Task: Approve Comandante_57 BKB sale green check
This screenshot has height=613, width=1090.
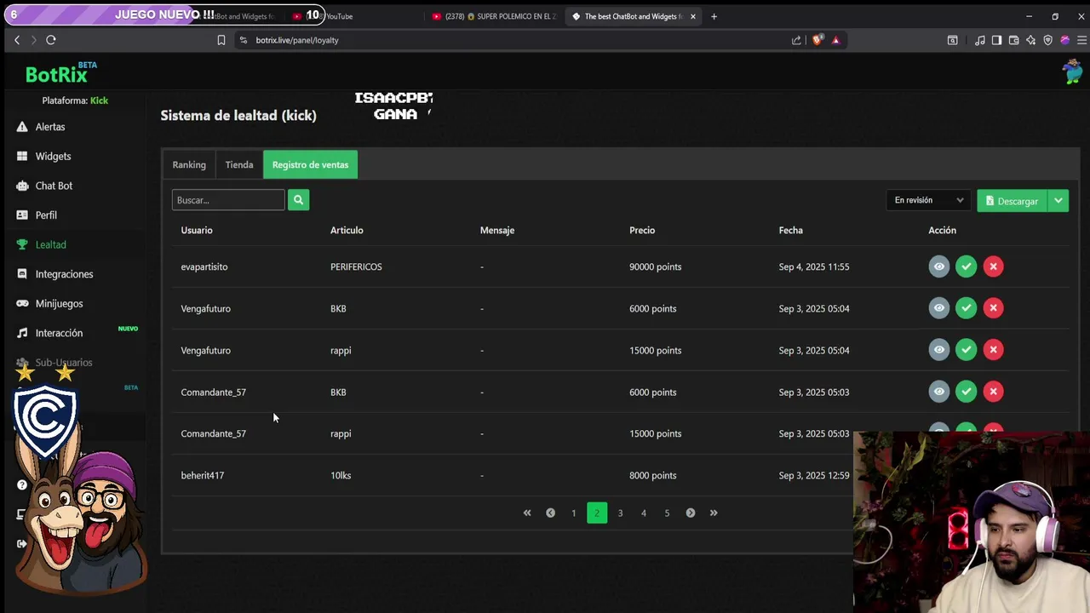Action: tap(966, 392)
